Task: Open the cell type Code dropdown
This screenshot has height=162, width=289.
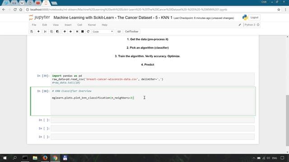Action: coord(103,31)
